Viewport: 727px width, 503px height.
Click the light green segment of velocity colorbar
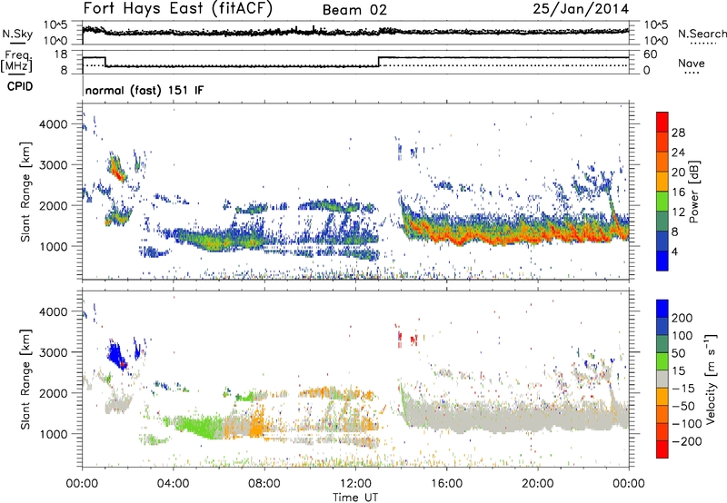pos(662,361)
